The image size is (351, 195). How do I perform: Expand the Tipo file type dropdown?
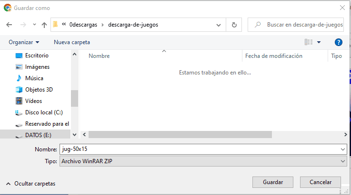(x=343, y=161)
